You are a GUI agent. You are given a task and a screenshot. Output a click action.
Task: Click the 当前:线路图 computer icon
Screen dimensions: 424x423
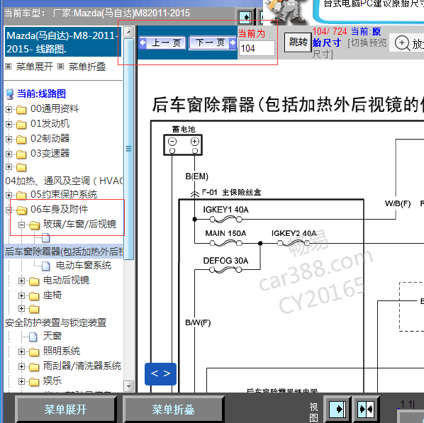[10, 94]
